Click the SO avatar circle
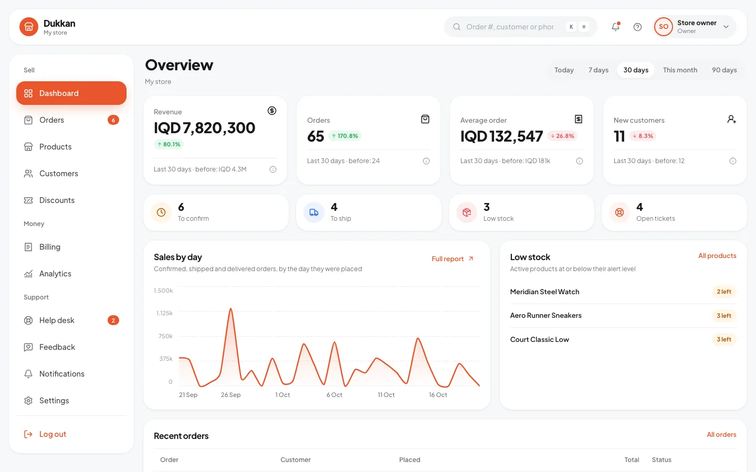This screenshot has height=472, width=756. coord(664,27)
